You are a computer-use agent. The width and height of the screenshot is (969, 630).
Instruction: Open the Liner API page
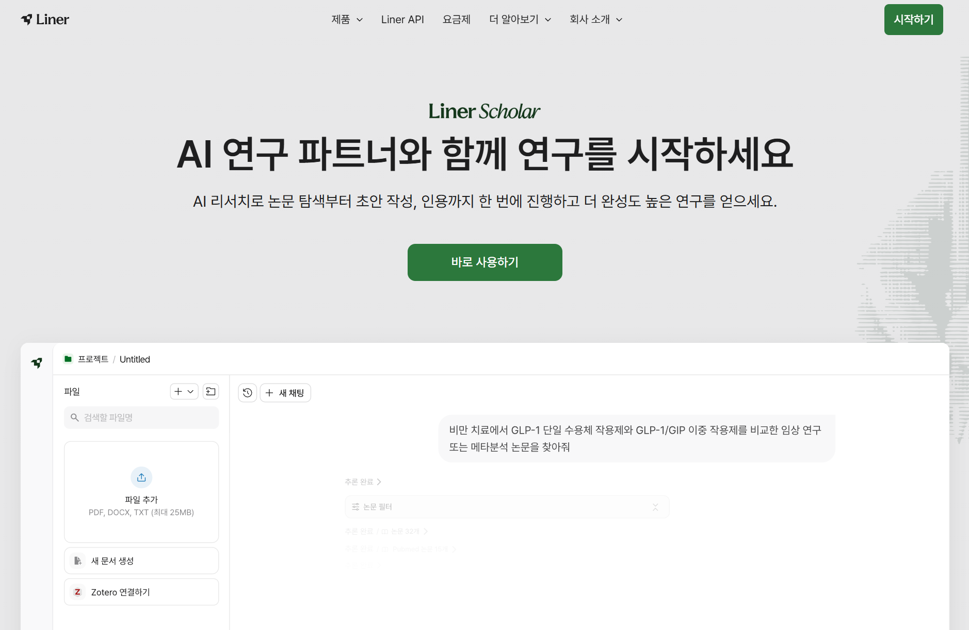402,20
